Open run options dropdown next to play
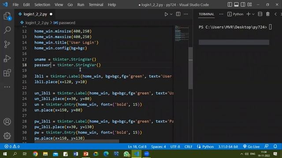Screen dimensions: 282x158 (171, 14)
